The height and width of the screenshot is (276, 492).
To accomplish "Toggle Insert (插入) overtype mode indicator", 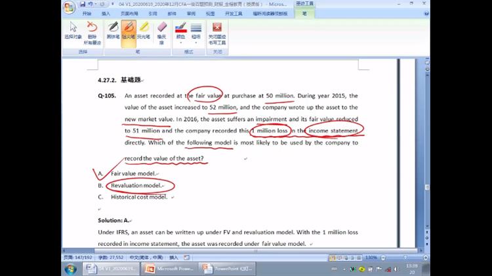I will 174,258.
